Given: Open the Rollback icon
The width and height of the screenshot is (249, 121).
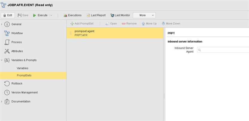Looking at the screenshot, I should 7,84.
